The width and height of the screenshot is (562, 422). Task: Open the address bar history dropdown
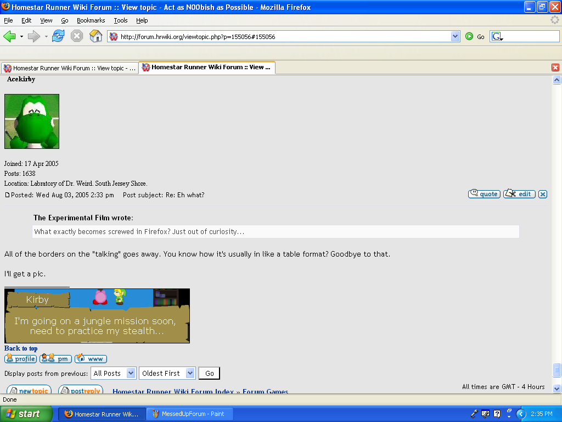(x=455, y=36)
